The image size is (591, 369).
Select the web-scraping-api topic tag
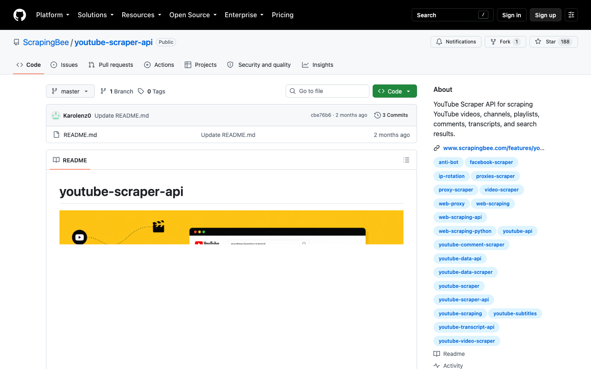point(460,217)
